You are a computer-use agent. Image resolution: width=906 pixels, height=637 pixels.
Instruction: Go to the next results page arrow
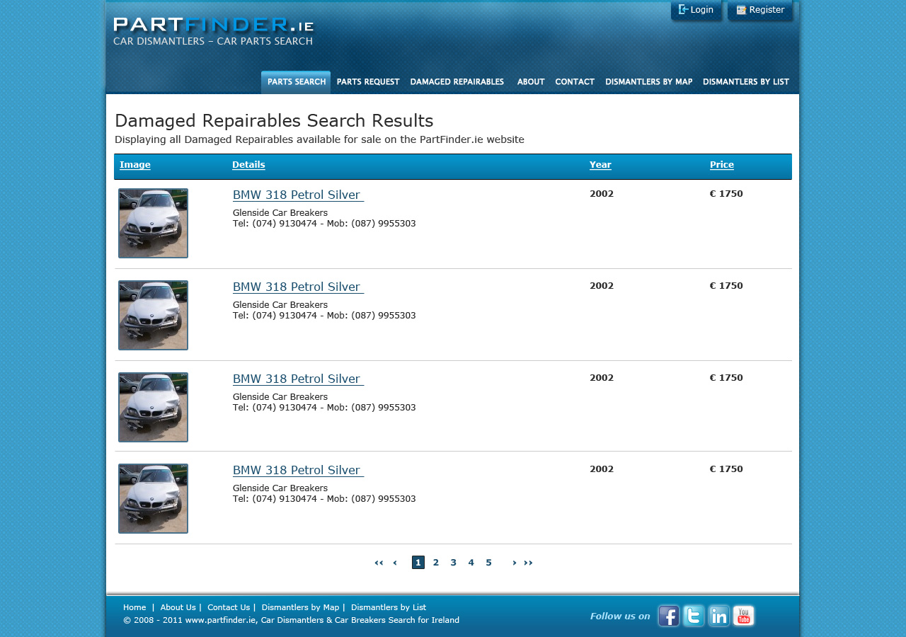coord(515,563)
